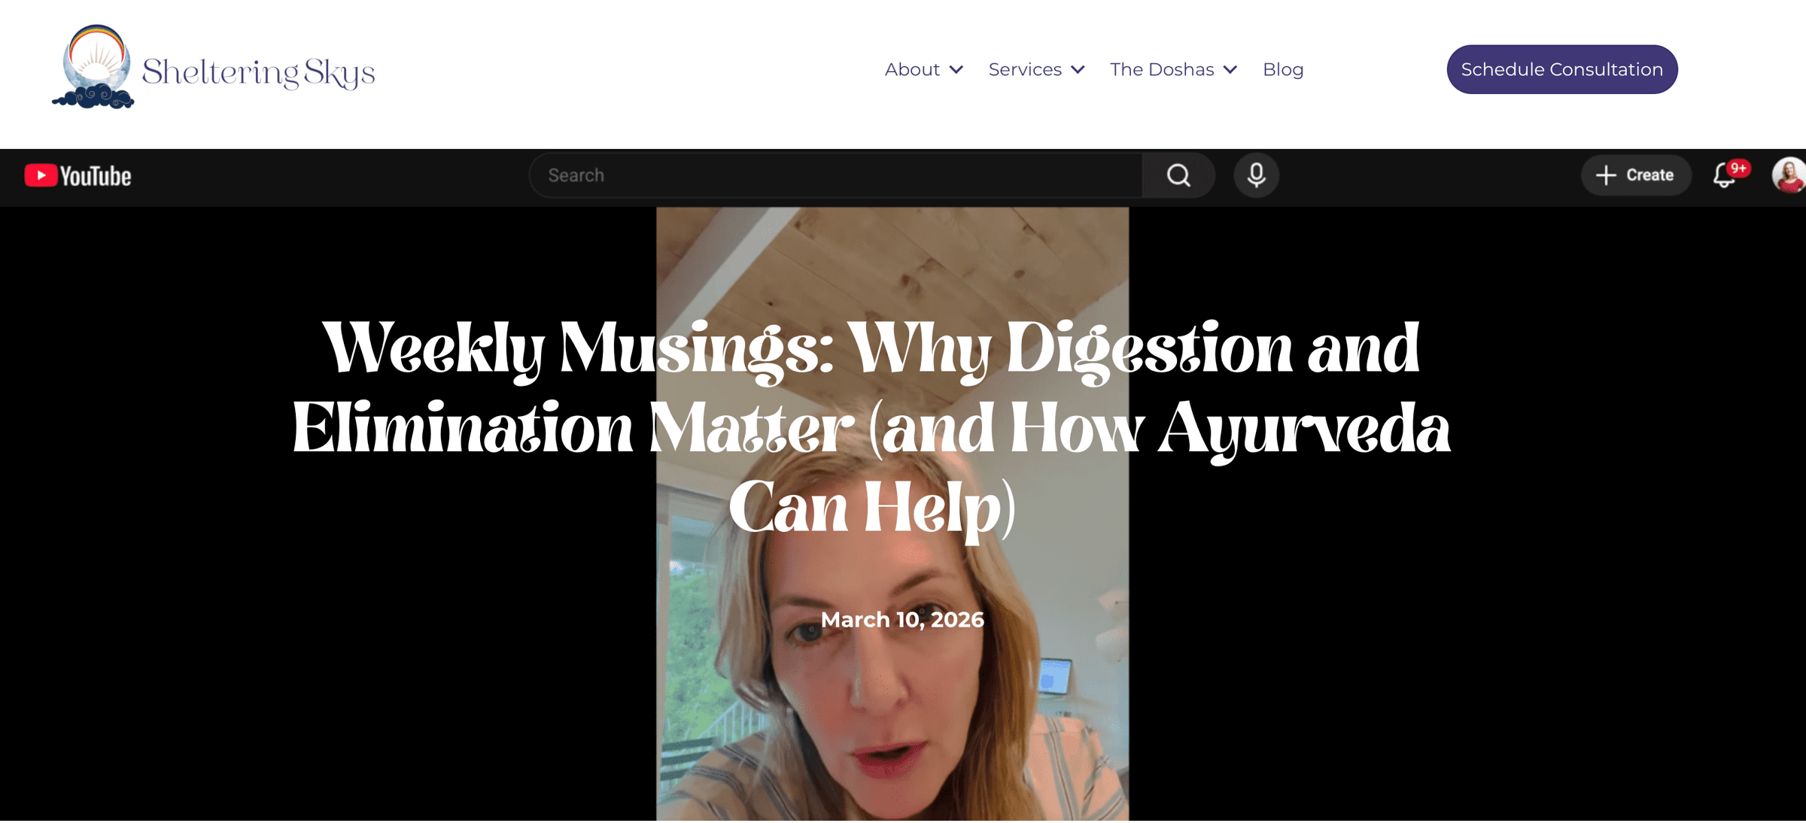Click the Schedule Consultation button
Screen dimensions: 1806x823
pyautogui.click(x=1561, y=68)
